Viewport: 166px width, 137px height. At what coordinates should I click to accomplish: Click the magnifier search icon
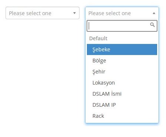pos(152,25)
